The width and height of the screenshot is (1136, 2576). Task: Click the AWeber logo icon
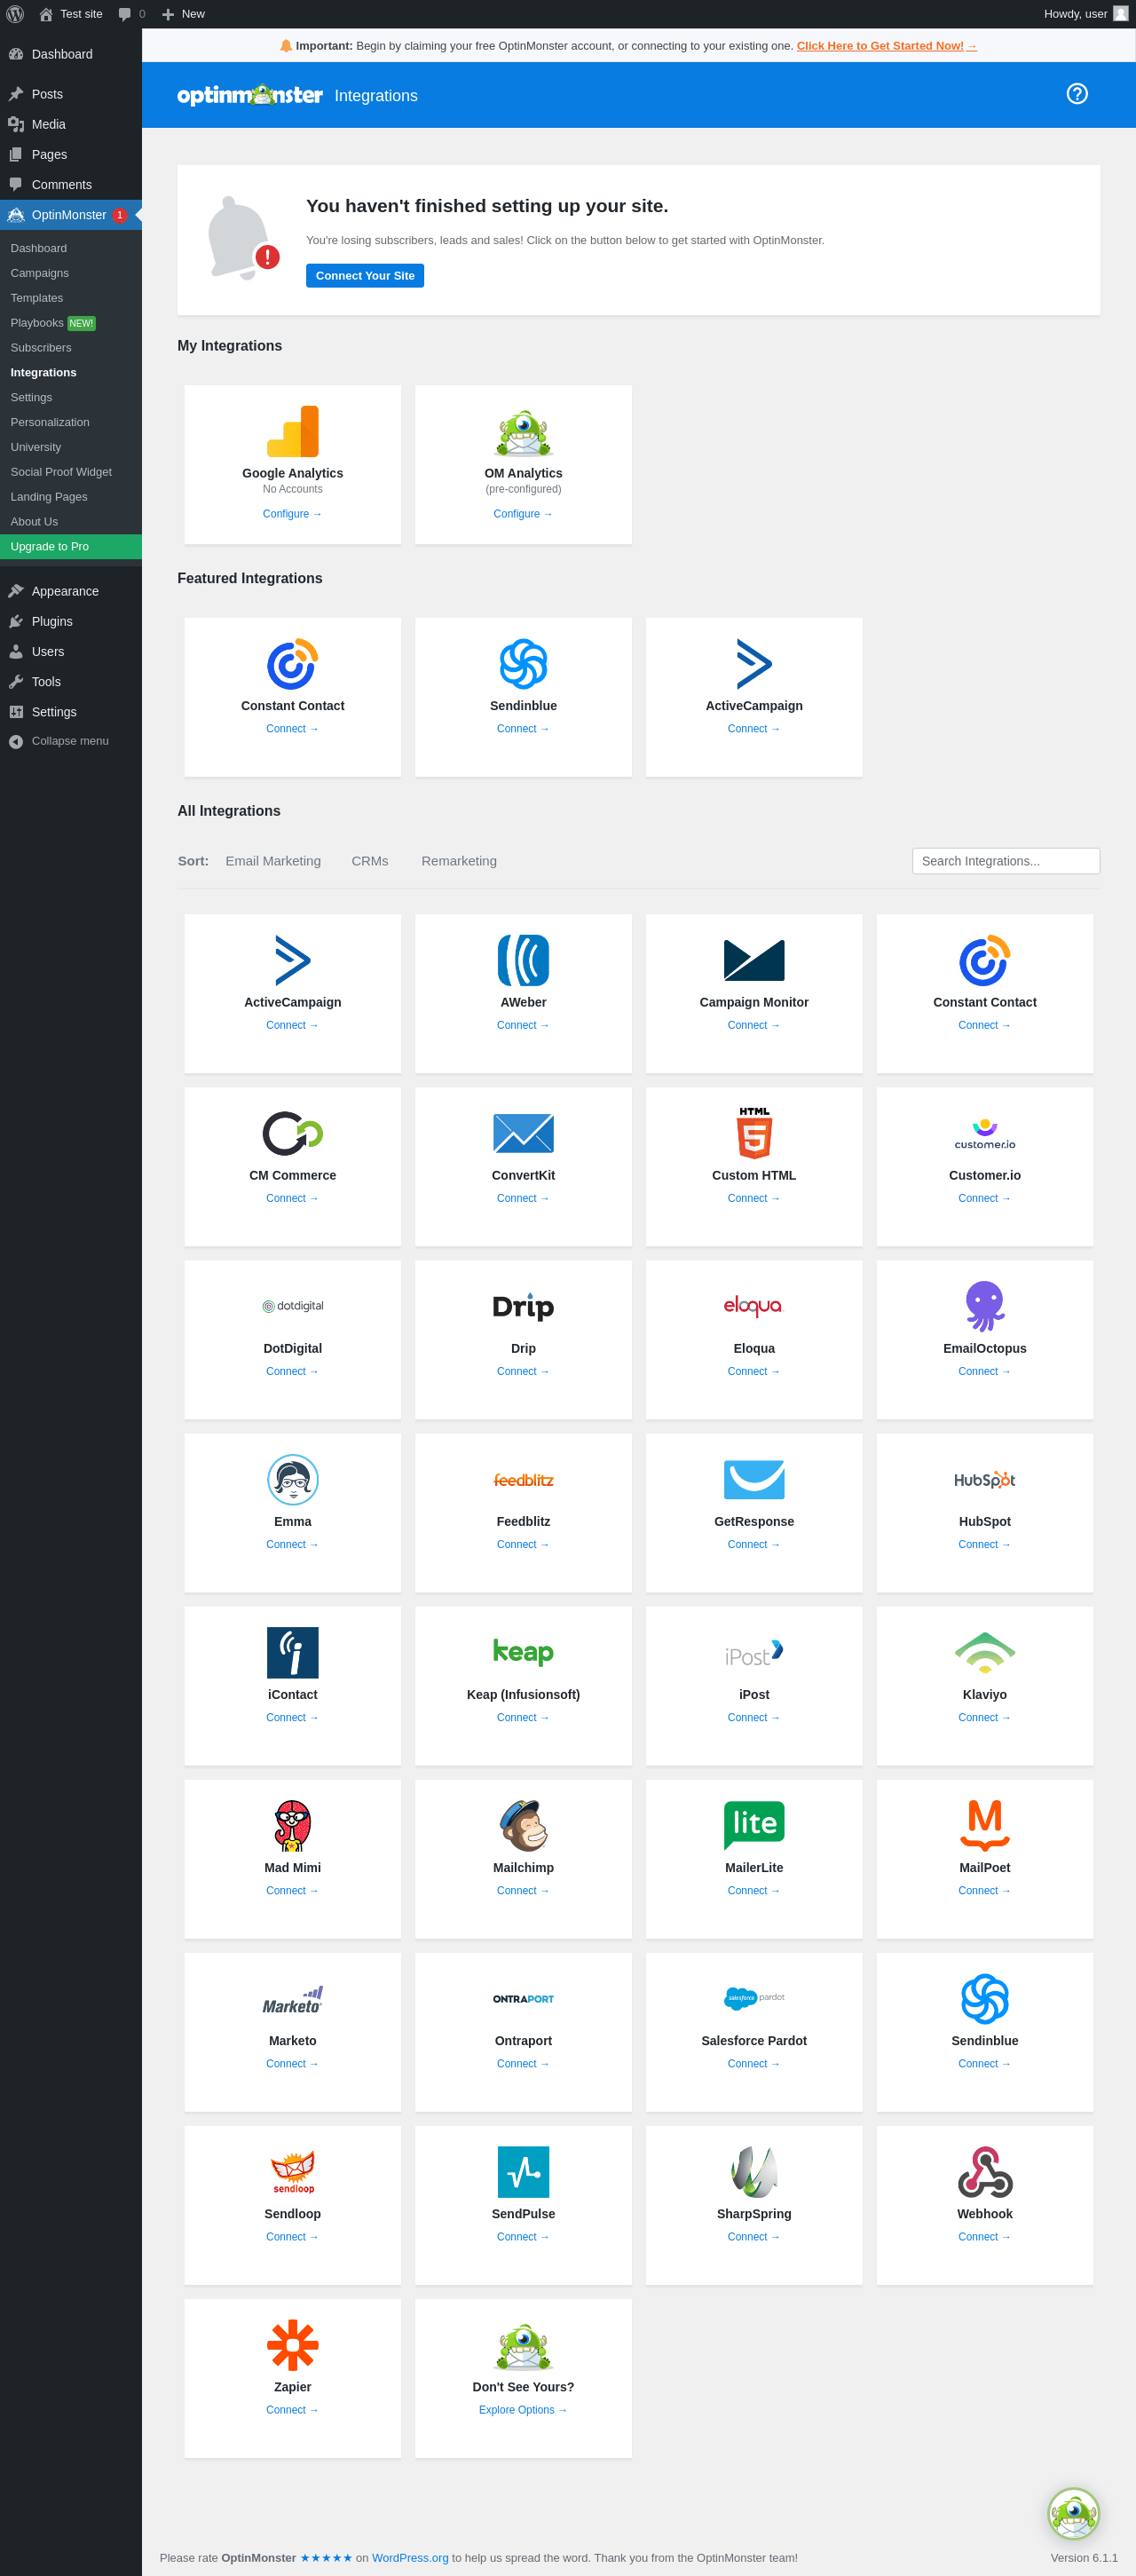pos(523,960)
